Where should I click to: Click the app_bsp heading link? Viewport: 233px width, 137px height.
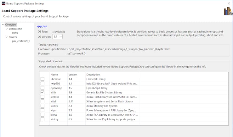pyautogui.click(x=42, y=26)
